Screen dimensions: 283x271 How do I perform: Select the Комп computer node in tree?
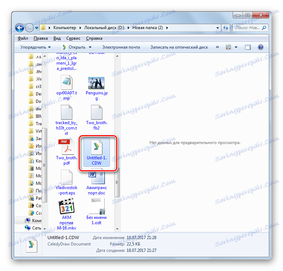click(x=33, y=220)
